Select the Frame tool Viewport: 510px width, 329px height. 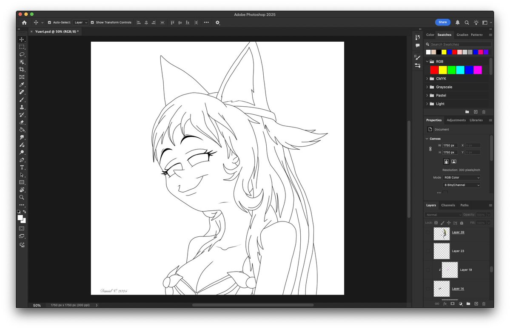(x=22, y=77)
